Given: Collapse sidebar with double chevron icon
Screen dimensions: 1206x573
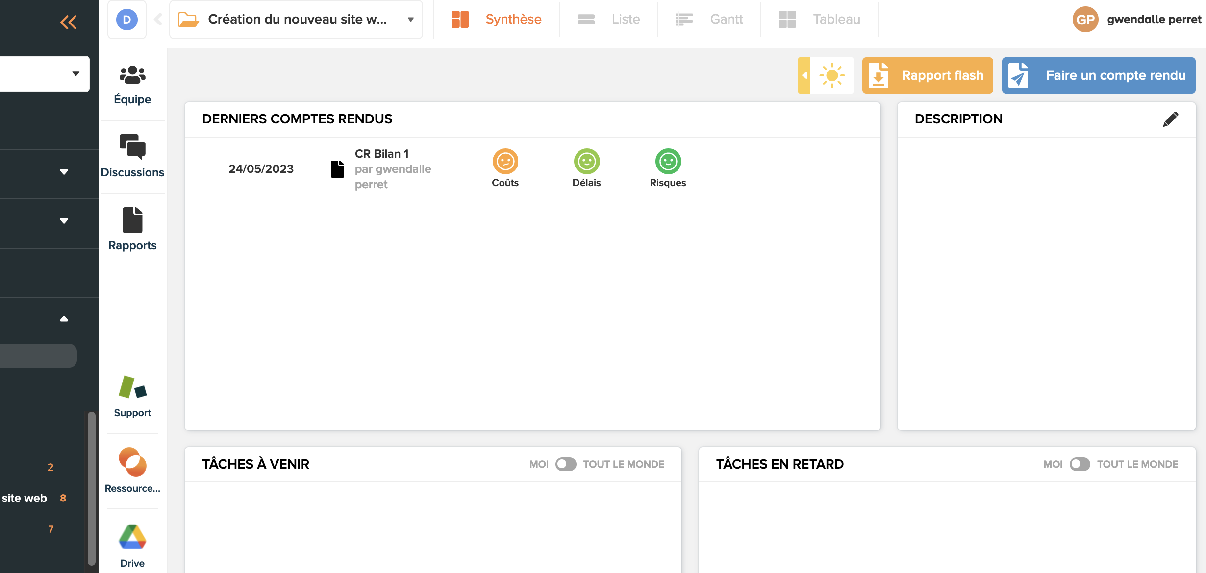Looking at the screenshot, I should [68, 22].
